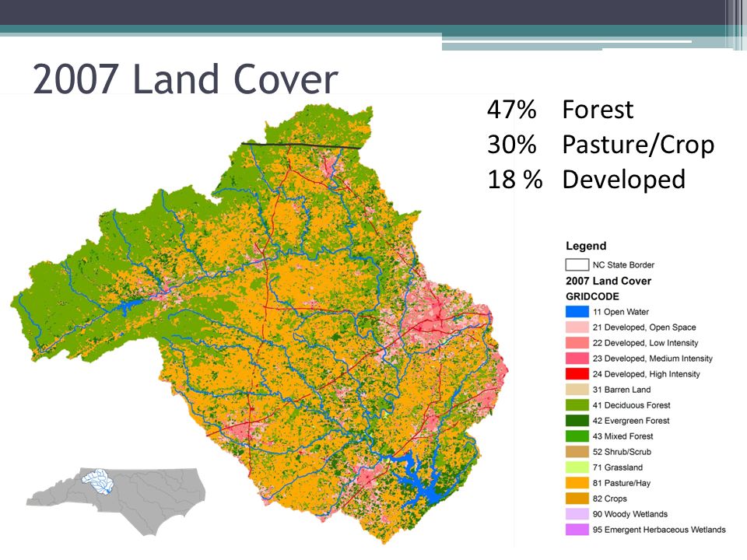747x560 pixels.
Task: Click the '41 Deciduous Forest' text
Action: [632, 405]
